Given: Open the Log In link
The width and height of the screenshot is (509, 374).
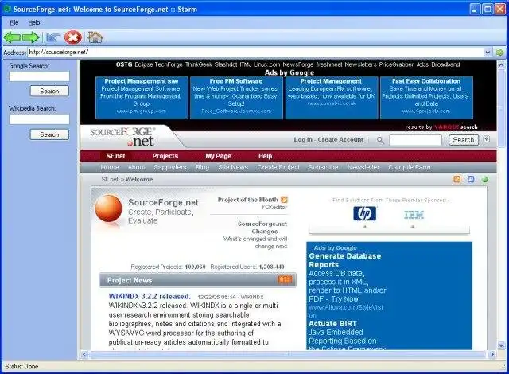Looking at the screenshot, I should (x=303, y=139).
